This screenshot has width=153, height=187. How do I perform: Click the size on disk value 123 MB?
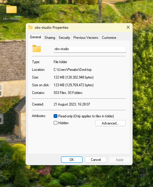[73, 85]
